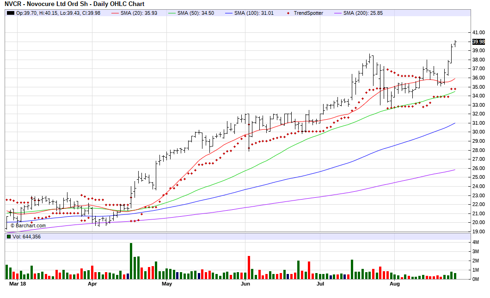Click the Jul date axis label

[320, 284]
